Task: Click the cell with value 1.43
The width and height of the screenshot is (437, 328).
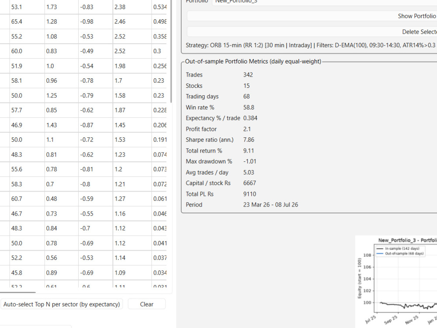Action: click(62, 125)
